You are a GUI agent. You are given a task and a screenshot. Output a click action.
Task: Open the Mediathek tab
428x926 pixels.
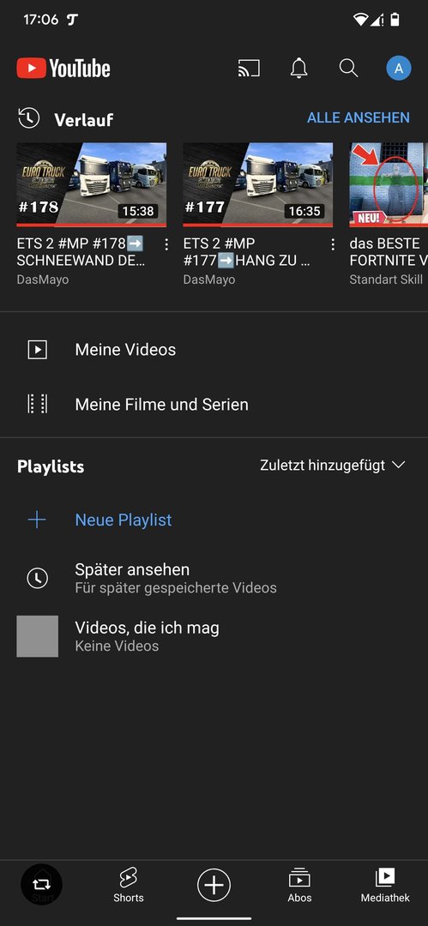pos(385,885)
